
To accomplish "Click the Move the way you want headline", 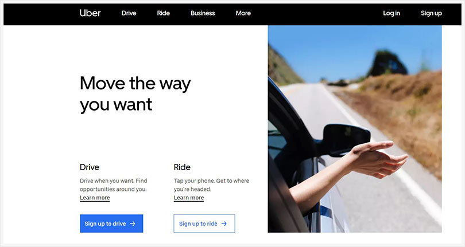I will pyautogui.click(x=135, y=94).
